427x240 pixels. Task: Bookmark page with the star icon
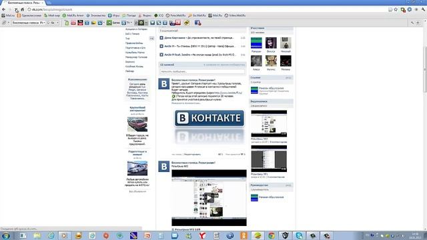click(396, 9)
